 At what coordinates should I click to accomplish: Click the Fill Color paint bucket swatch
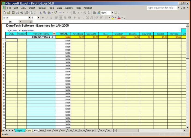[x=113, y=18]
